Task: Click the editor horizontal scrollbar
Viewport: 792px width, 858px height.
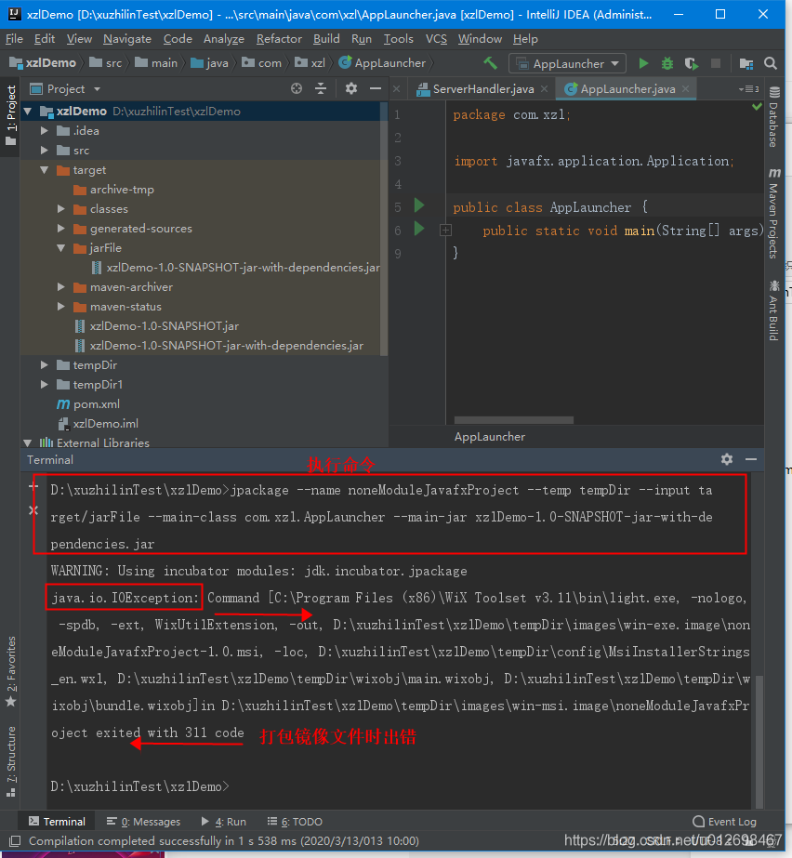Action: click(513, 420)
